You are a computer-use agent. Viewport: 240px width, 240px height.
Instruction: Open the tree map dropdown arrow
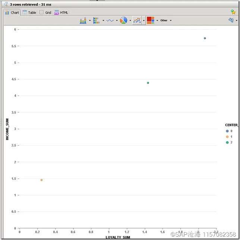(x=157, y=20)
